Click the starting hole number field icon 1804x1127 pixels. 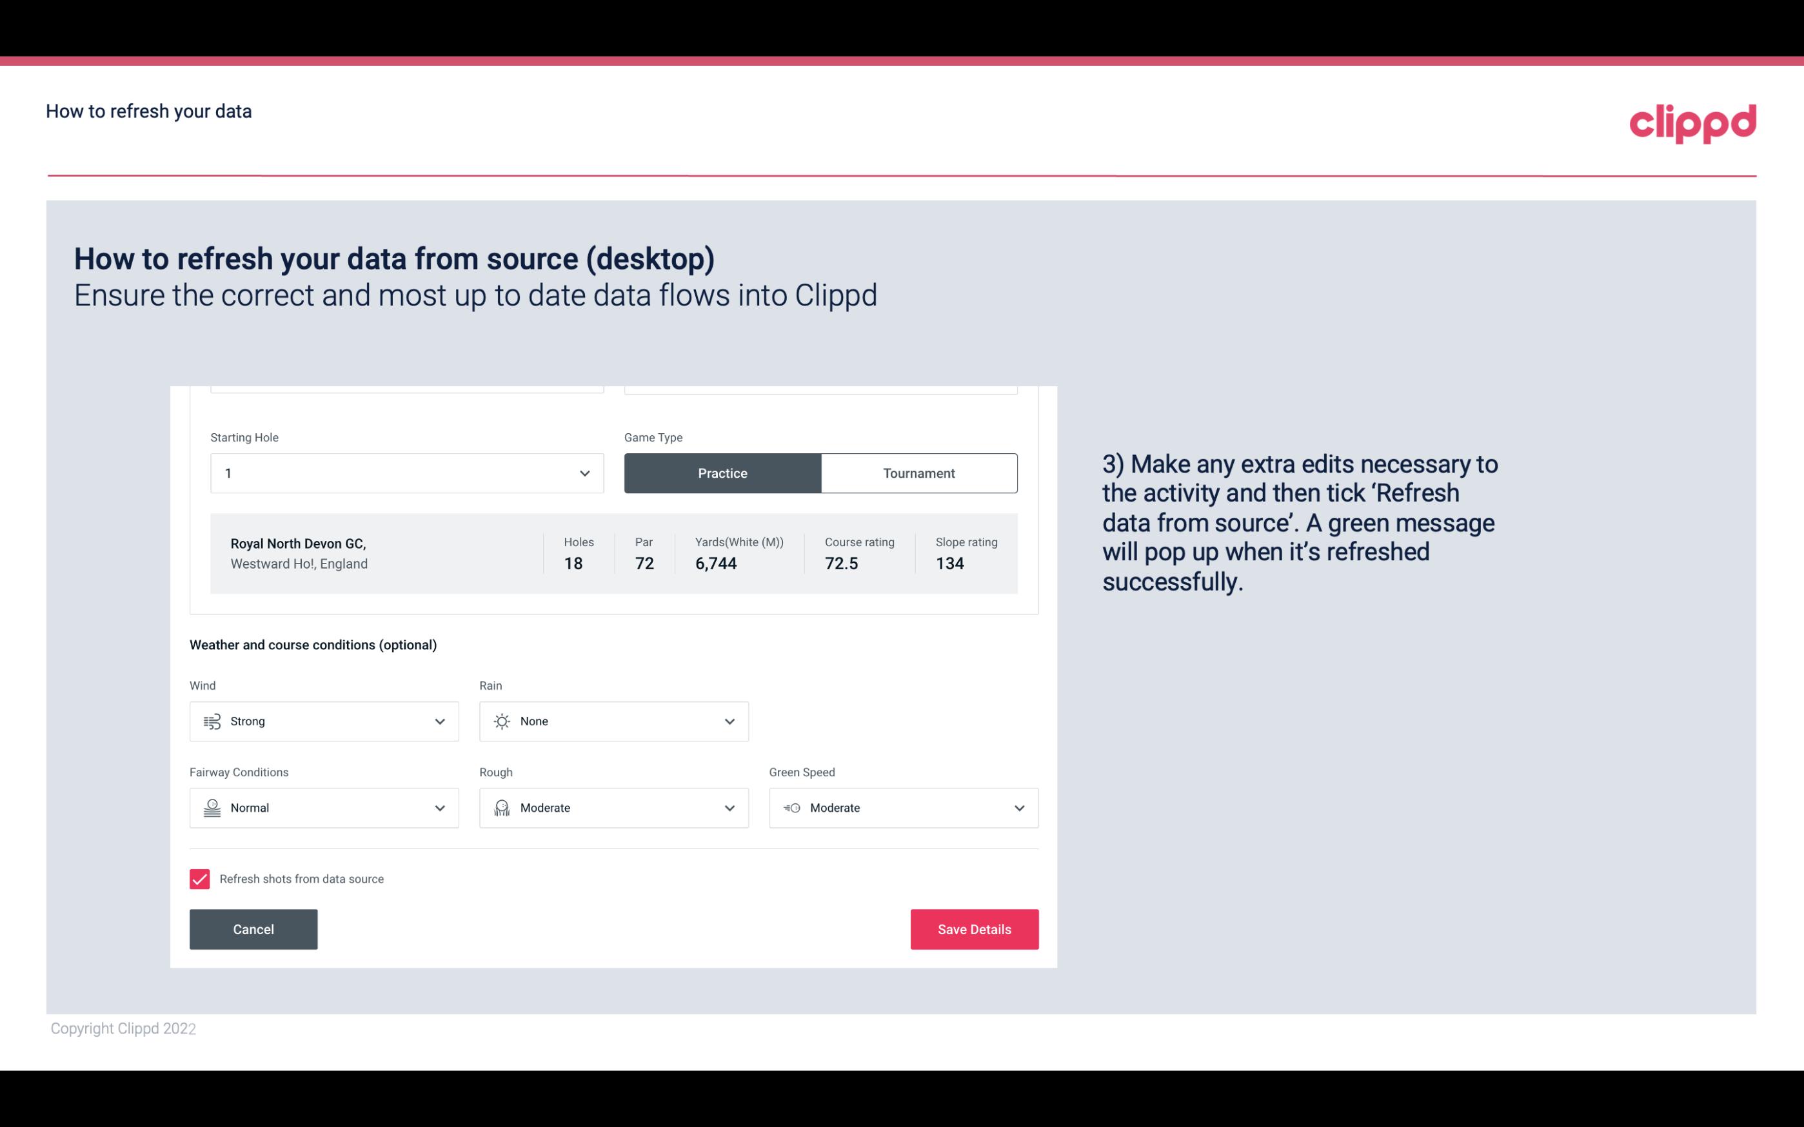[x=583, y=473]
